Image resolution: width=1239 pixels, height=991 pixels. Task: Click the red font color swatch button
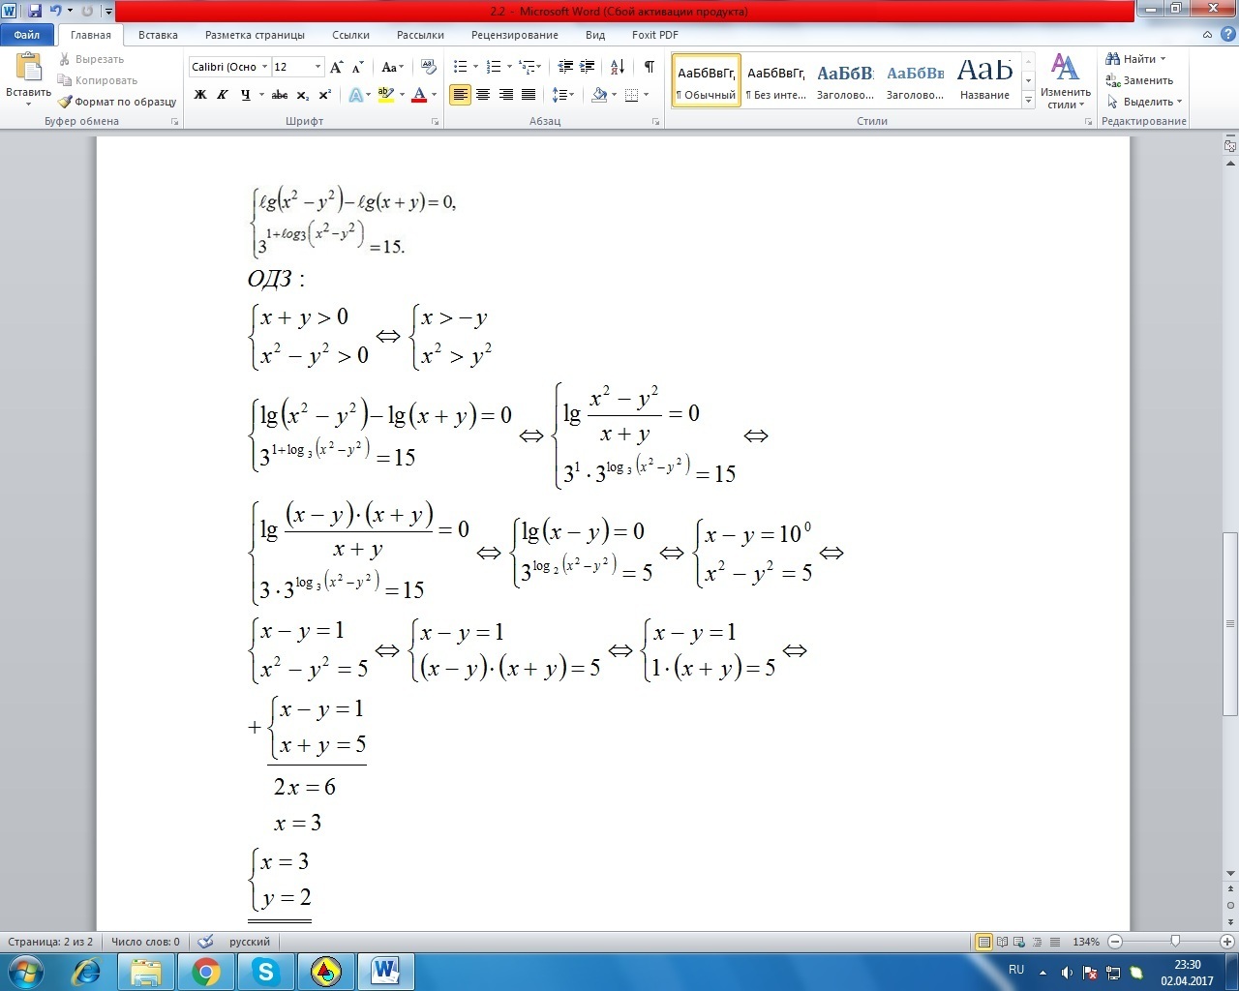(x=419, y=95)
